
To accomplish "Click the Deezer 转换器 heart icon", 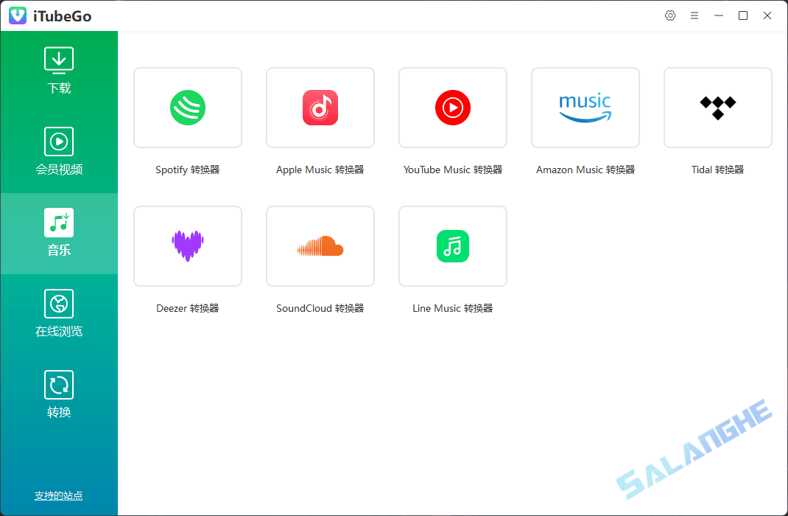I will [187, 246].
